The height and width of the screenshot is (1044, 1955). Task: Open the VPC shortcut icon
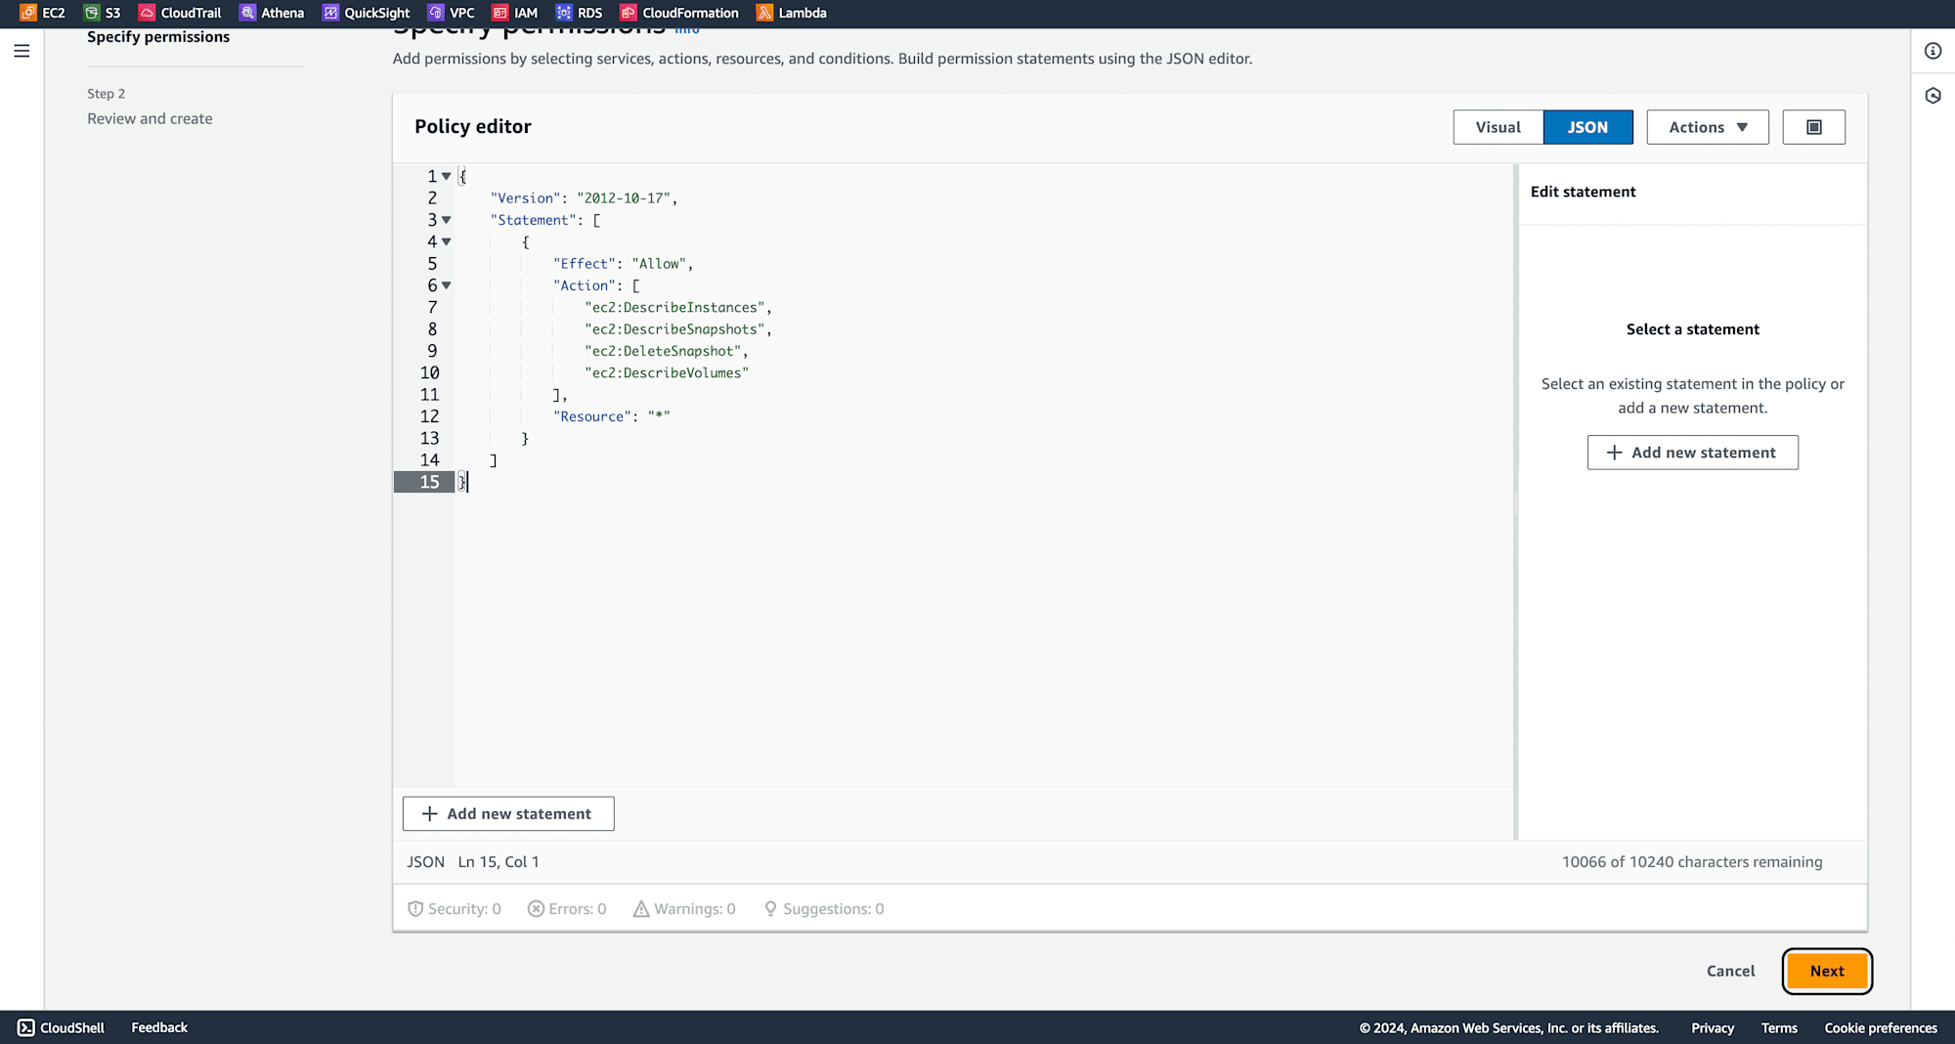(436, 13)
